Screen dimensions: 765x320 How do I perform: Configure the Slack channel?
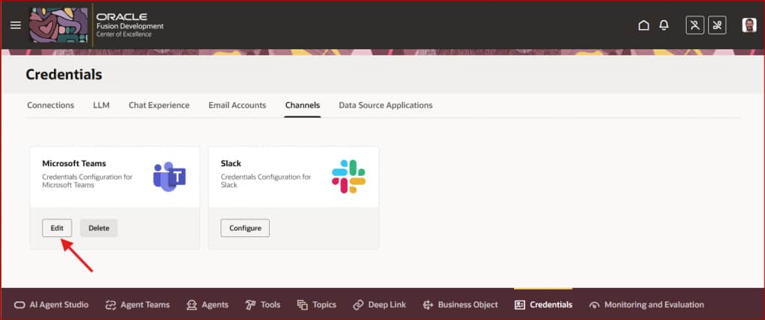pos(245,228)
